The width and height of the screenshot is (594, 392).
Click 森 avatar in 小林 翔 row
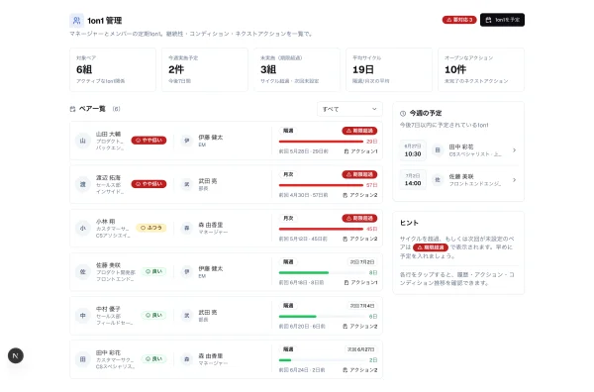point(187,229)
